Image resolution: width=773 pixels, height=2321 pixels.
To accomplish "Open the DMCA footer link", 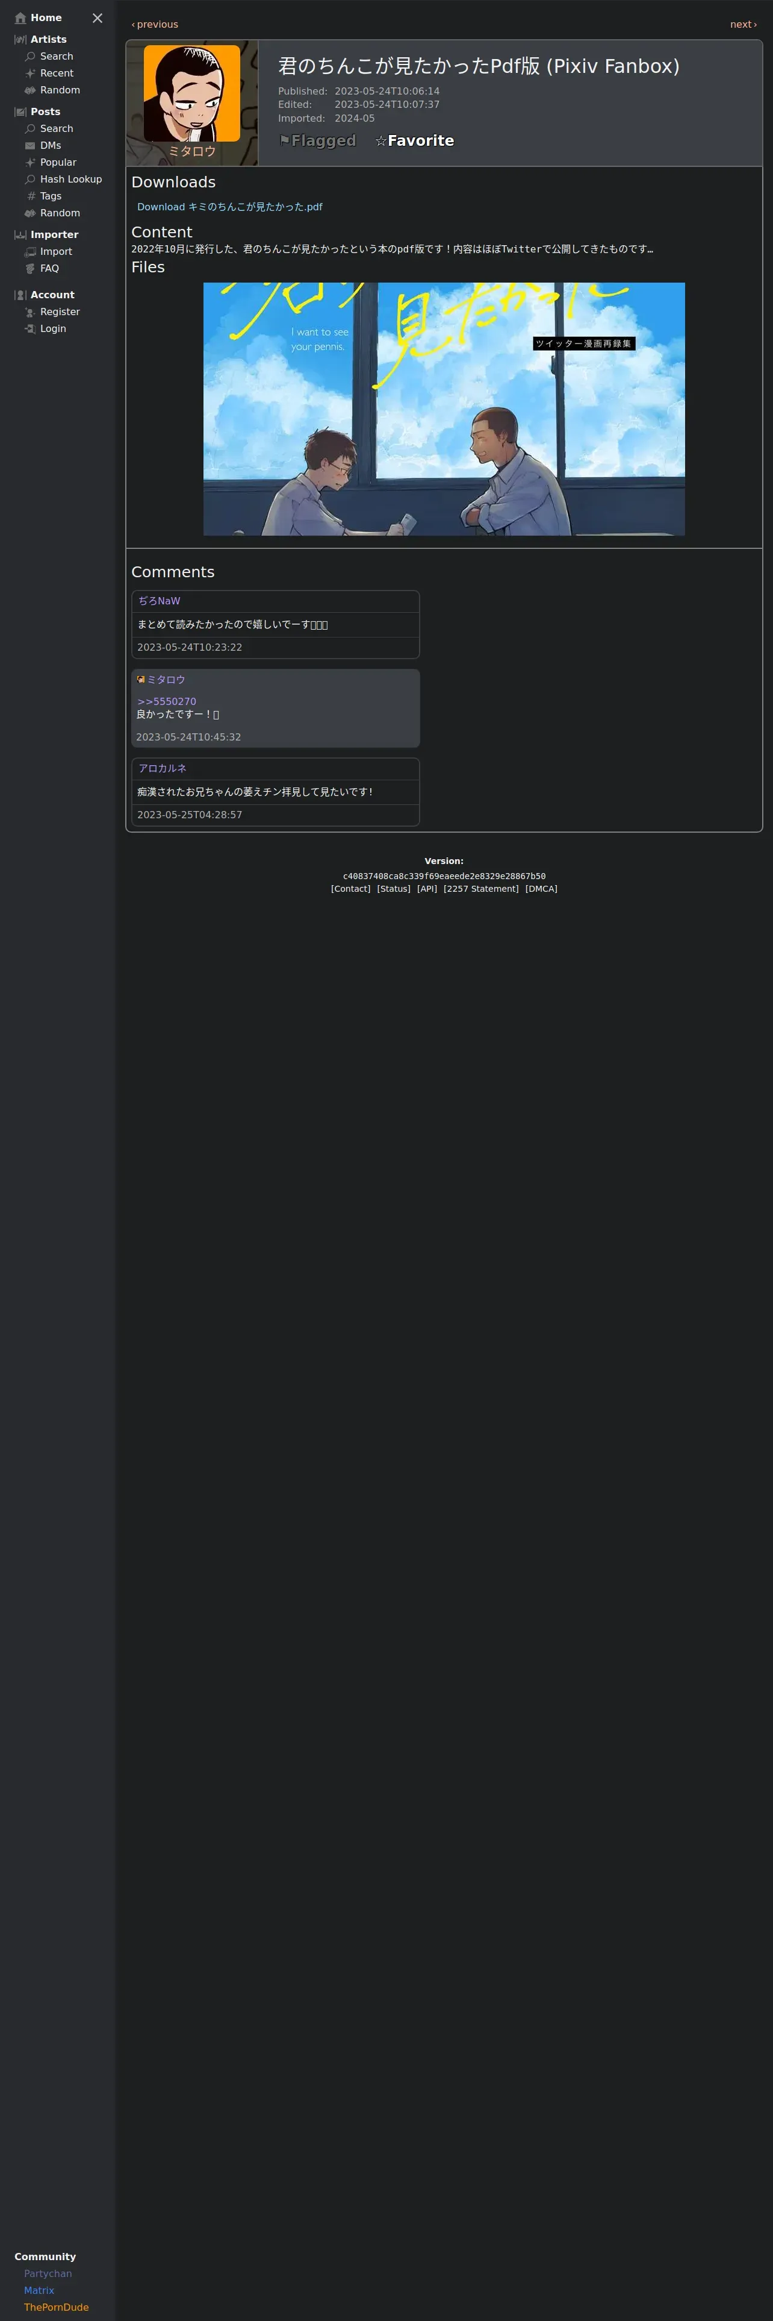I will point(542,889).
